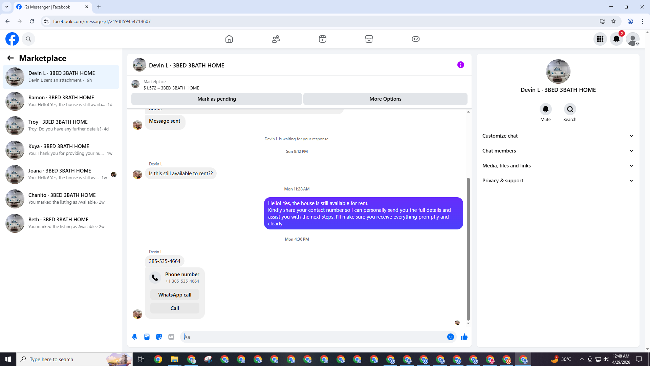This screenshot has height=366, width=650.
Task: Click the voice clip microphone icon
Action: pos(135,337)
